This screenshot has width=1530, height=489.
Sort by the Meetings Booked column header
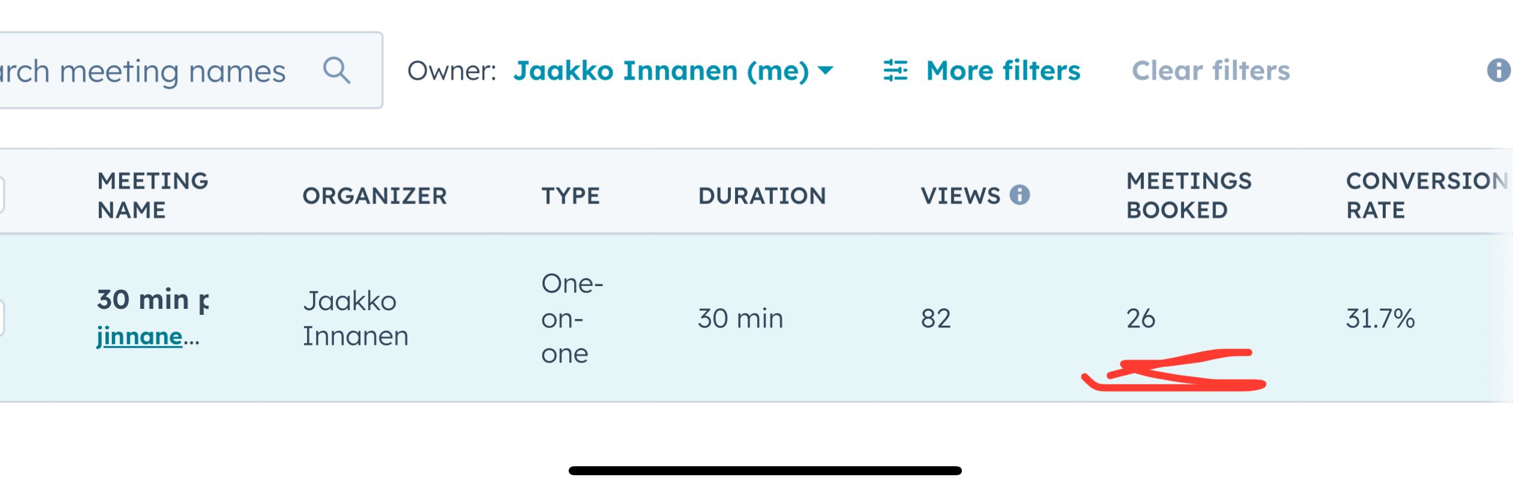pyautogui.click(x=1188, y=195)
